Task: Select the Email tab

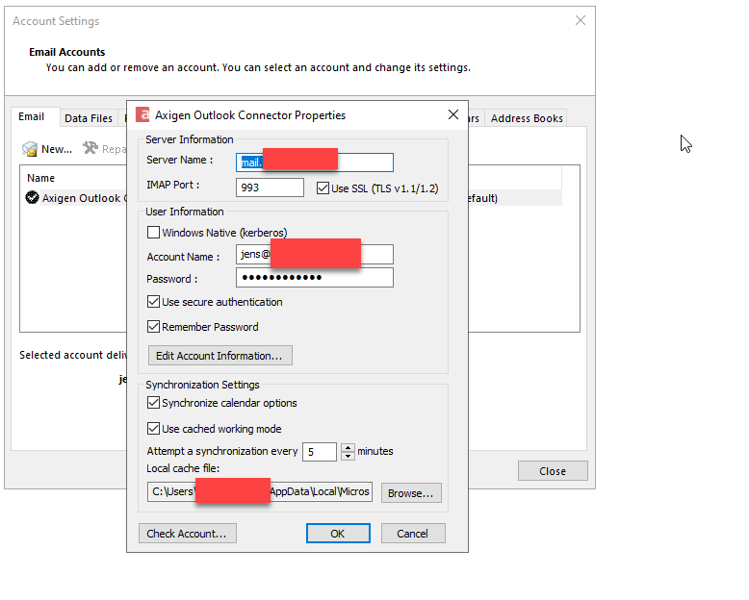Action: coord(32,117)
